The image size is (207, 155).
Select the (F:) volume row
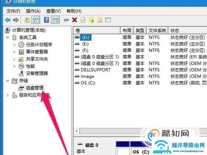140,50
